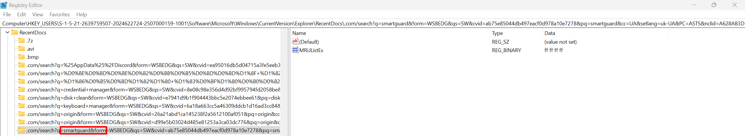
Task: Select the keyboard+manager search key
Action: click(x=153, y=106)
